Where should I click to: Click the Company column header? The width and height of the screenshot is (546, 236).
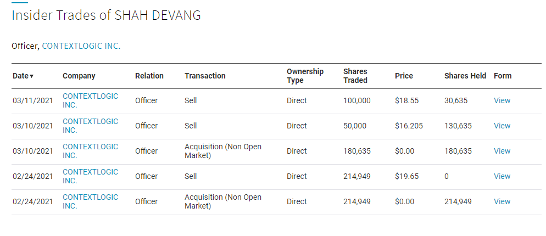79,76
